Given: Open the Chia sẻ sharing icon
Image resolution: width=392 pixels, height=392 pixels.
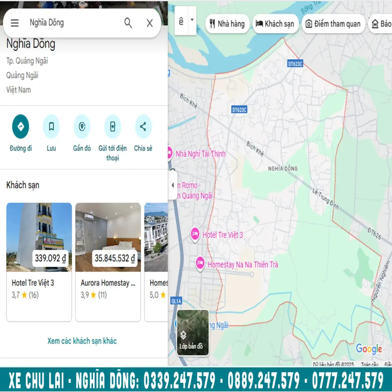Looking at the screenshot, I should click(143, 126).
